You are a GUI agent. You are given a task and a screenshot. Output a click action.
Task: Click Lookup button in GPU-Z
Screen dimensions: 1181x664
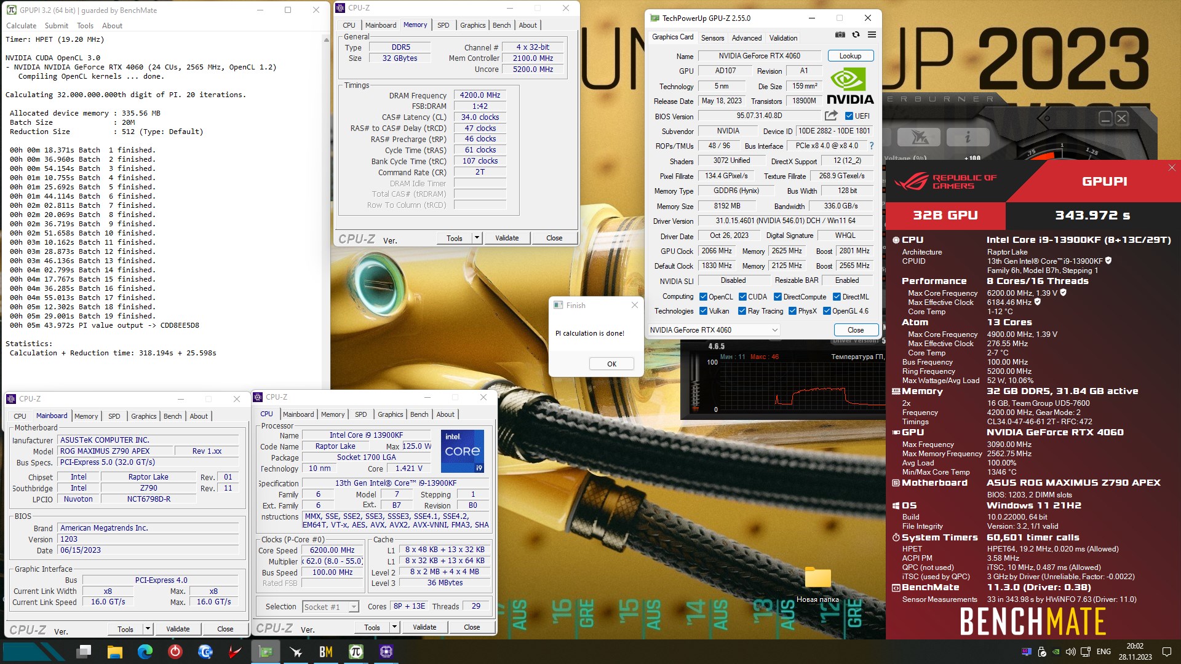[x=850, y=56]
